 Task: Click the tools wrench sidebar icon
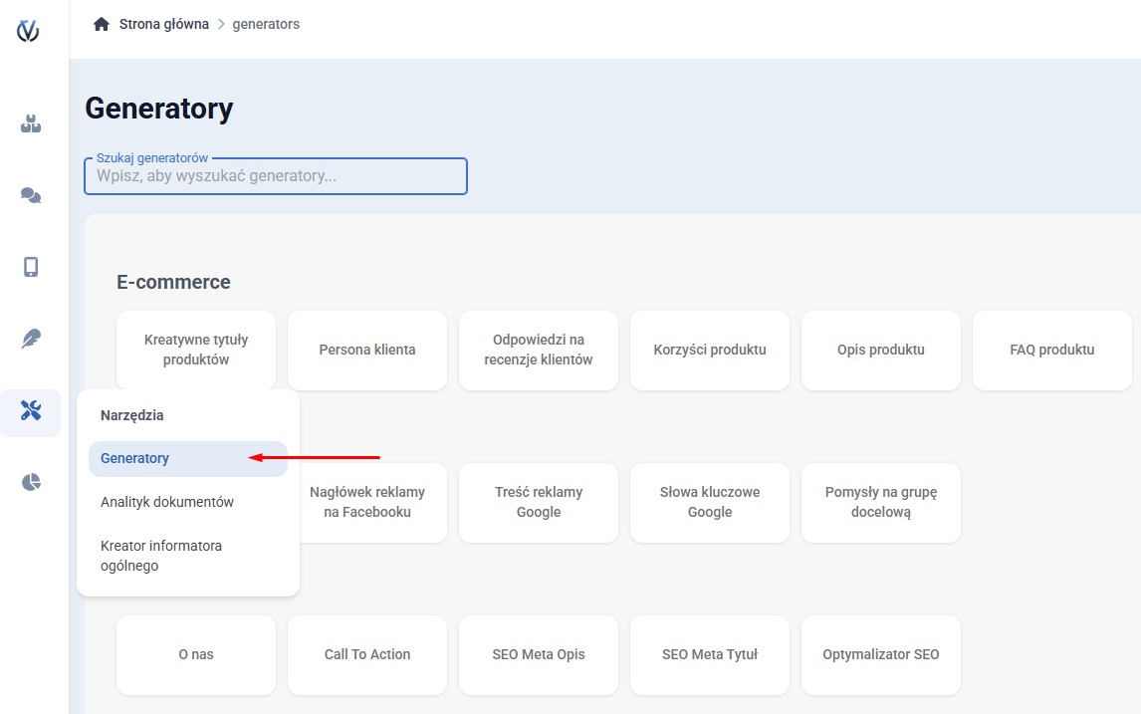(31, 411)
